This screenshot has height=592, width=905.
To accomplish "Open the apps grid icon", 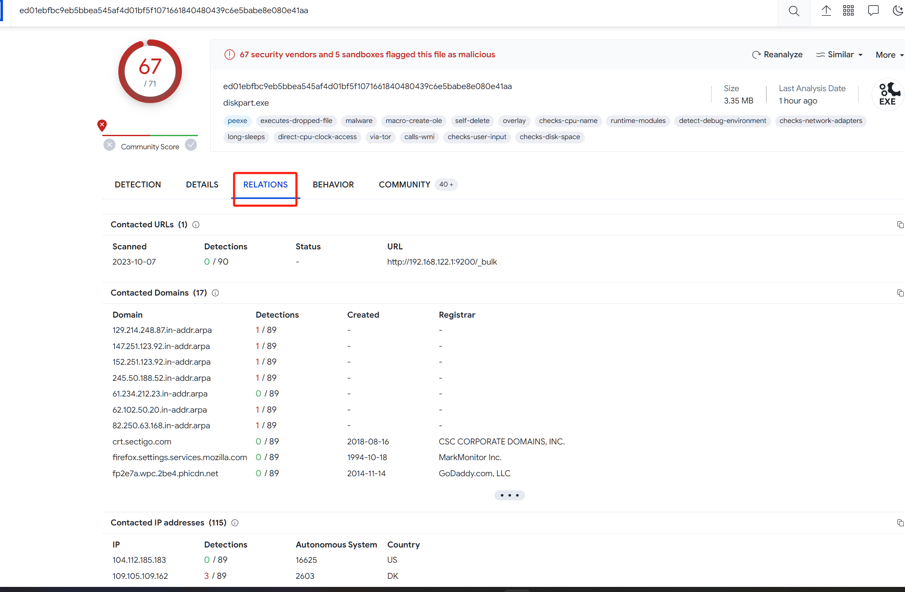I will pyautogui.click(x=849, y=11).
